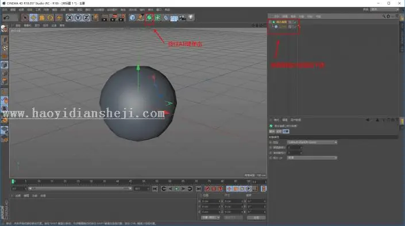Click the green Subdivision Surface generator icon
The height and width of the screenshot is (226, 405).
(149, 18)
